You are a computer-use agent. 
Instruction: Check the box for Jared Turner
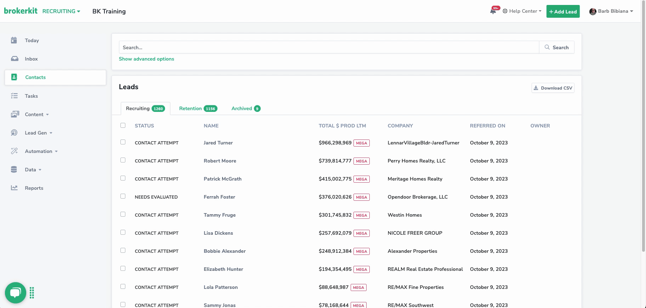123,142
